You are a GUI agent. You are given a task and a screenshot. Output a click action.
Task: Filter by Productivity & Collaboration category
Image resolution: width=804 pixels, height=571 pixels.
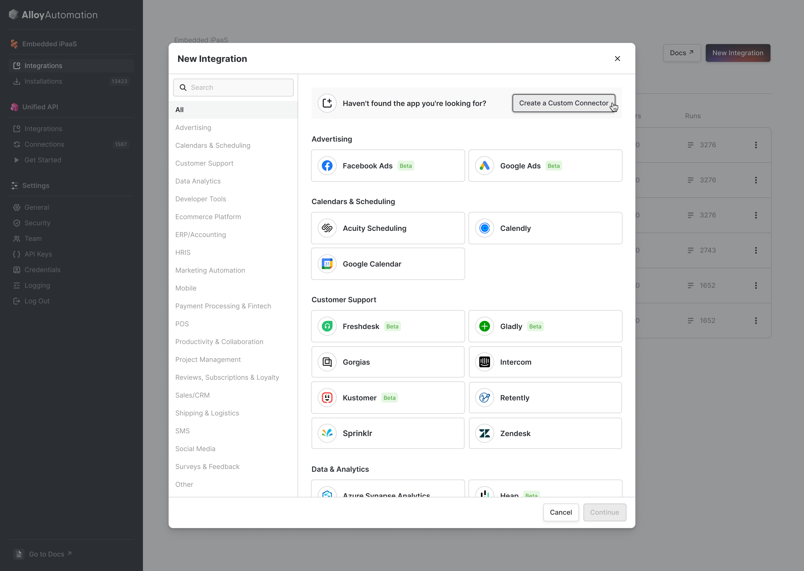pyautogui.click(x=233, y=342)
